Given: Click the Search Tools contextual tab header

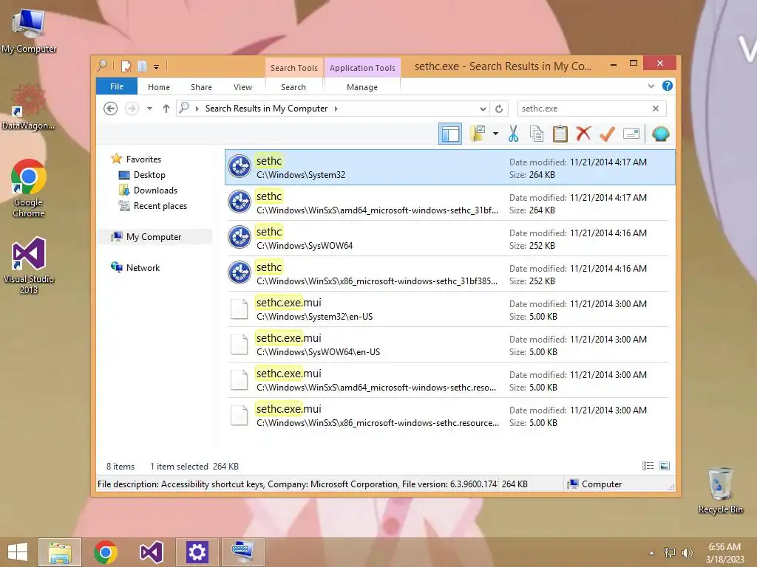Looking at the screenshot, I should (x=294, y=67).
